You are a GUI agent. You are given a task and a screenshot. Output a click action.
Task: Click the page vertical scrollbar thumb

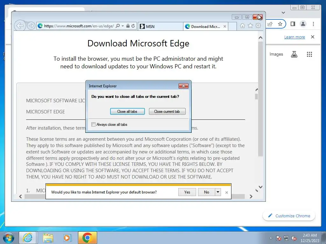pos(260,99)
